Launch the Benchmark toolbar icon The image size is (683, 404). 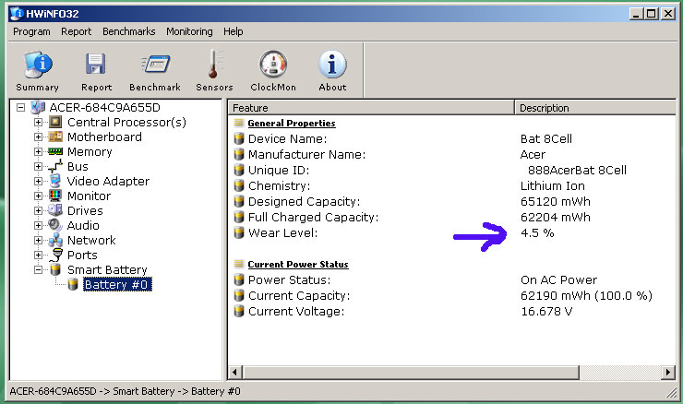tap(155, 64)
